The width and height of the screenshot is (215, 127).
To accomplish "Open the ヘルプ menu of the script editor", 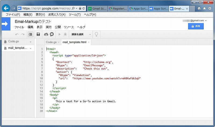I will click(81, 27).
